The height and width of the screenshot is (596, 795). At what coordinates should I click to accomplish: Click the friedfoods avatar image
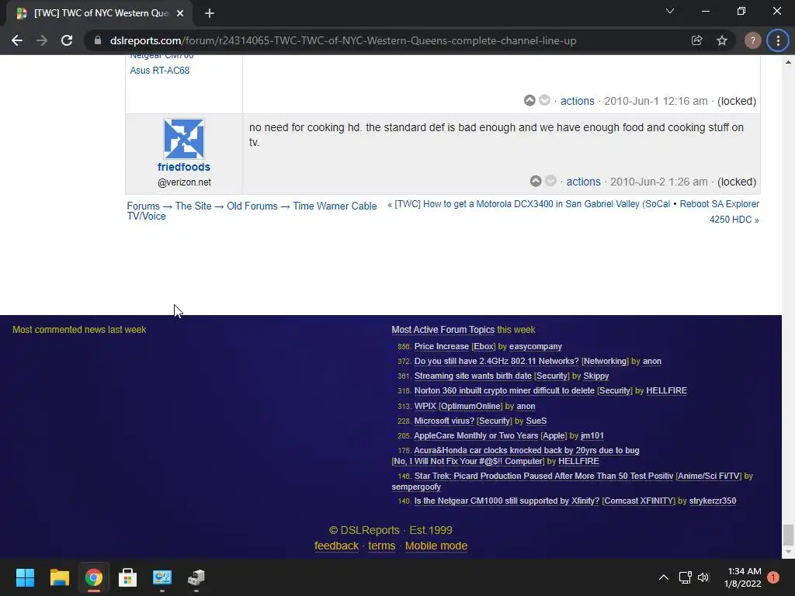183,139
